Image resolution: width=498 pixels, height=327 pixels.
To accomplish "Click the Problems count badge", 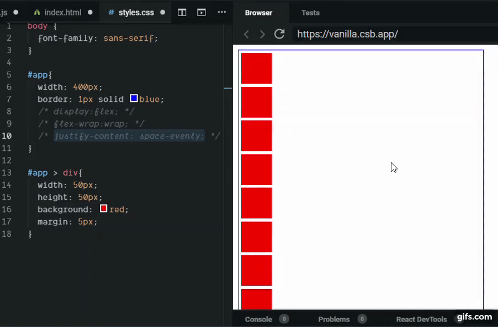I will [x=362, y=319].
